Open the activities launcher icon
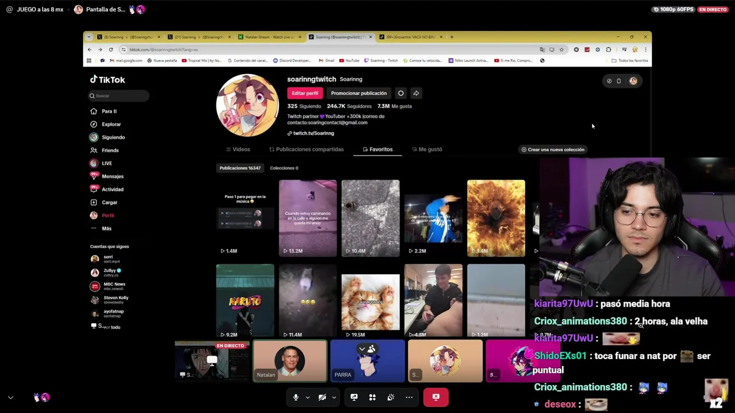This screenshot has width=735, height=413. point(372,397)
